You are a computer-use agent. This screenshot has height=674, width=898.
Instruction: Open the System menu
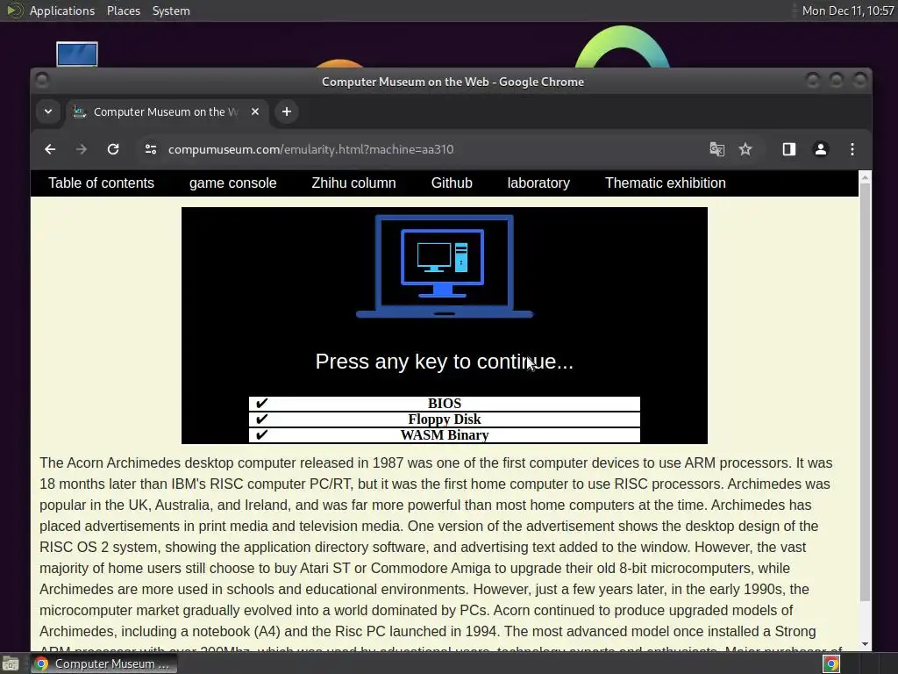tap(171, 11)
